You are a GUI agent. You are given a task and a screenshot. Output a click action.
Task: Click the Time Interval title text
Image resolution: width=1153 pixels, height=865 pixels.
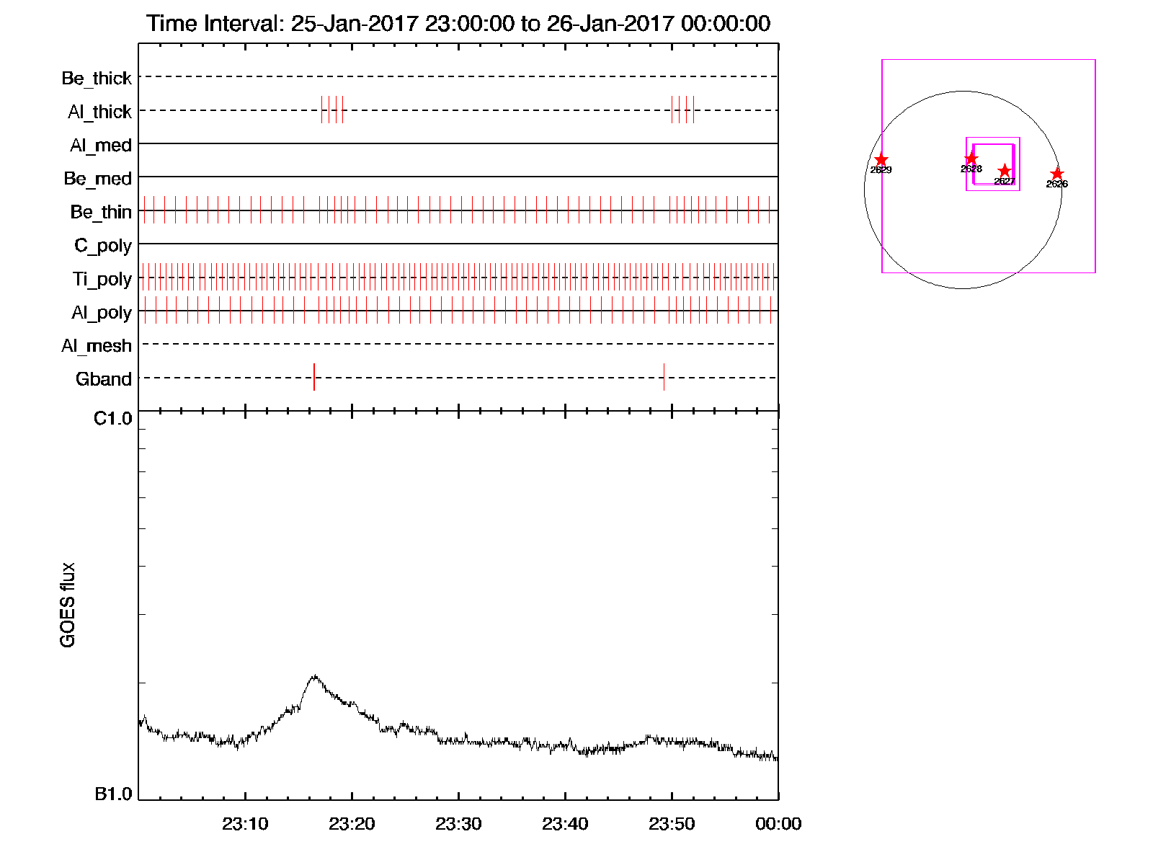click(458, 24)
